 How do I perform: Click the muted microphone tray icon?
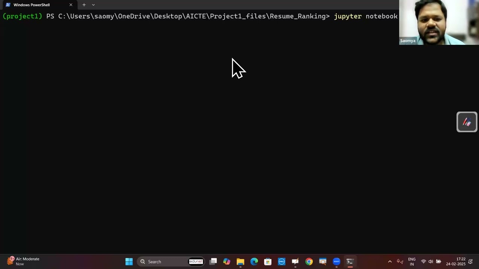point(400,262)
